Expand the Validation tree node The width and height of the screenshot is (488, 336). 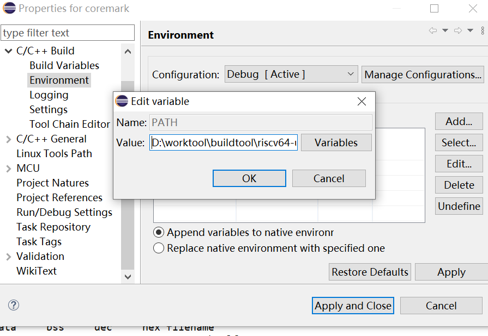[x=8, y=256]
